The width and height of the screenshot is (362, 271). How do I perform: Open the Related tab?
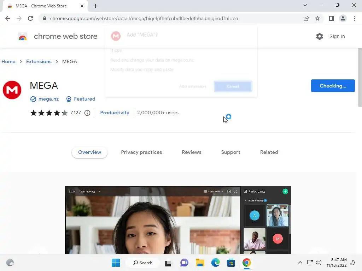pos(269,152)
